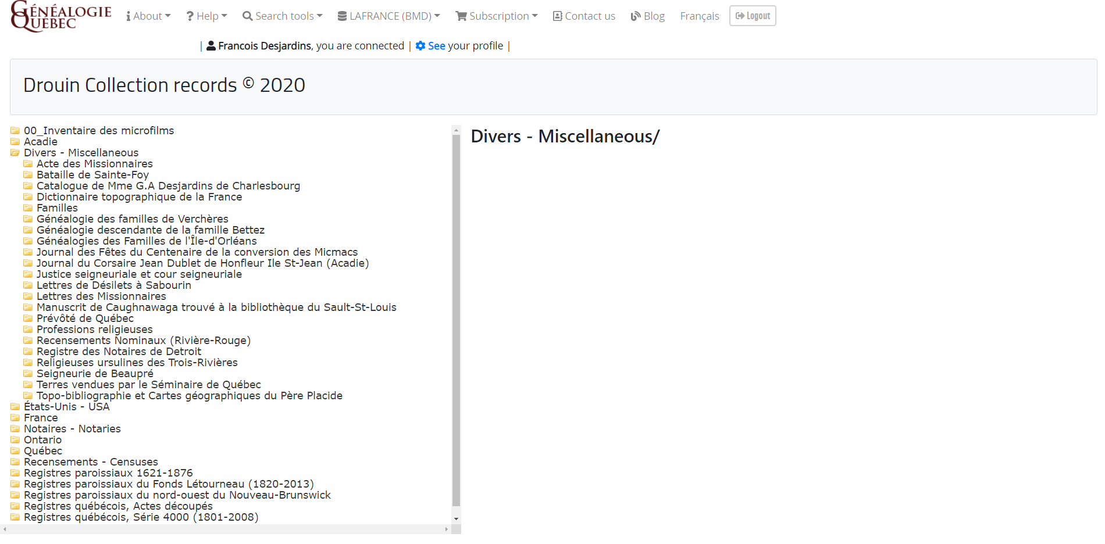Click the folder icon next to Ontario
The width and height of the screenshot is (1105, 544).
coord(15,440)
